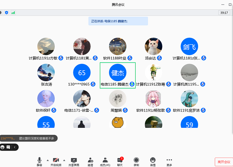Click the 39:17 meeting timer
This screenshot has height=167, width=233.
coord(224,13)
